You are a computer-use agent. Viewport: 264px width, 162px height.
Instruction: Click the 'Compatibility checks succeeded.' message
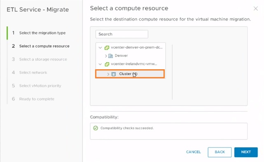click(x=127, y=128)
